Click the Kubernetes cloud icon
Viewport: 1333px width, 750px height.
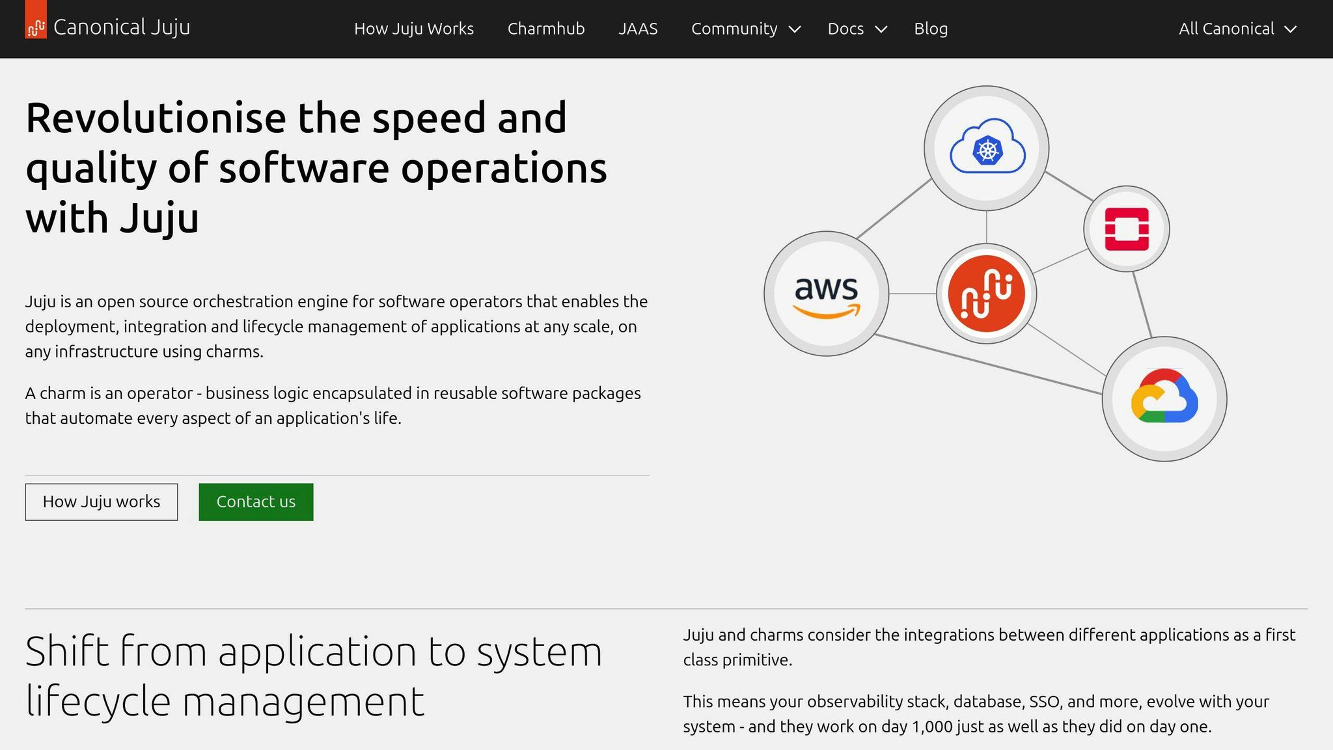tap(987, 148)
